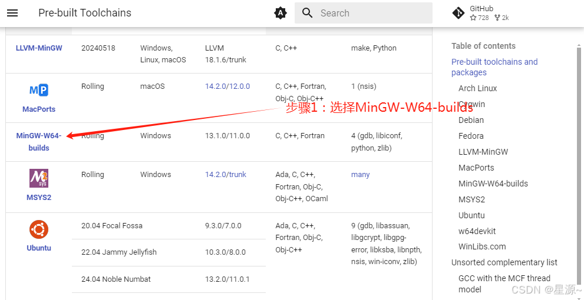
Task: Open the hamburger navigation menu
Action: [12, 13]
